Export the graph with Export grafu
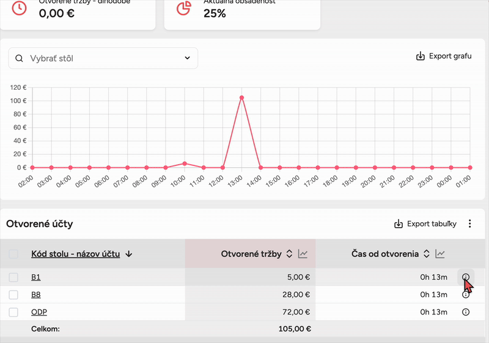This screenshot has width=489, height=343. click(x=443, y=56)
